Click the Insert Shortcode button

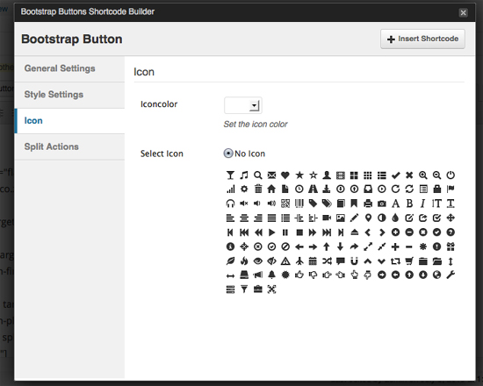click(422, 39)
